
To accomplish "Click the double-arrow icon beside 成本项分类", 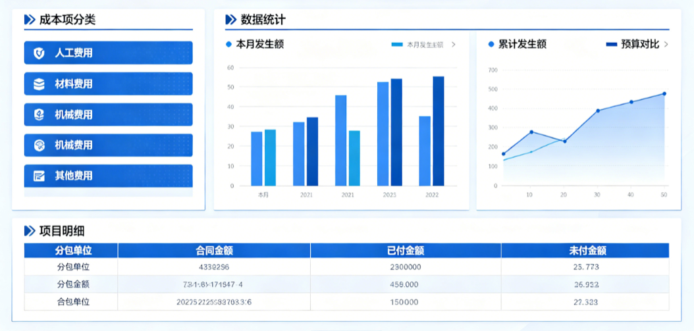I will 30,20.
